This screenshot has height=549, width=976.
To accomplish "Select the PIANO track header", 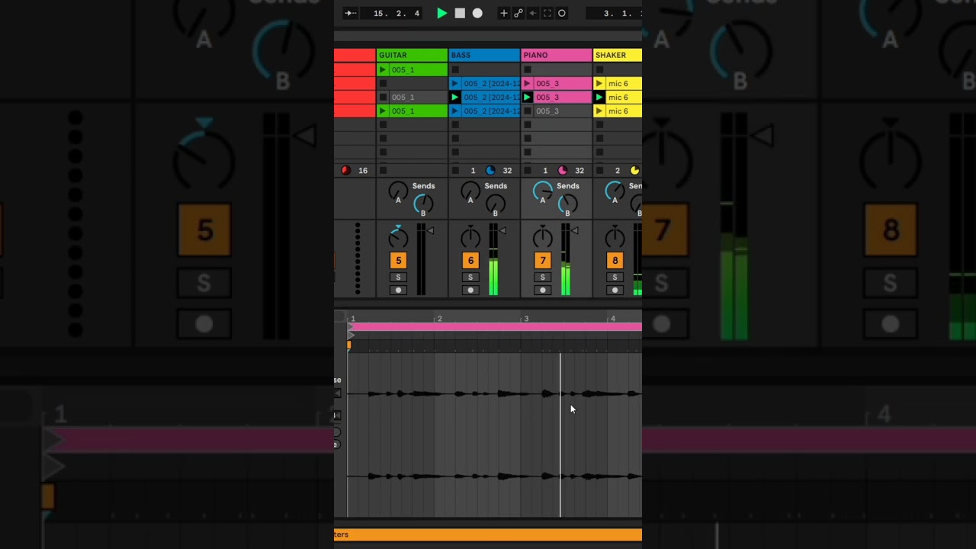I will point(557,55).
